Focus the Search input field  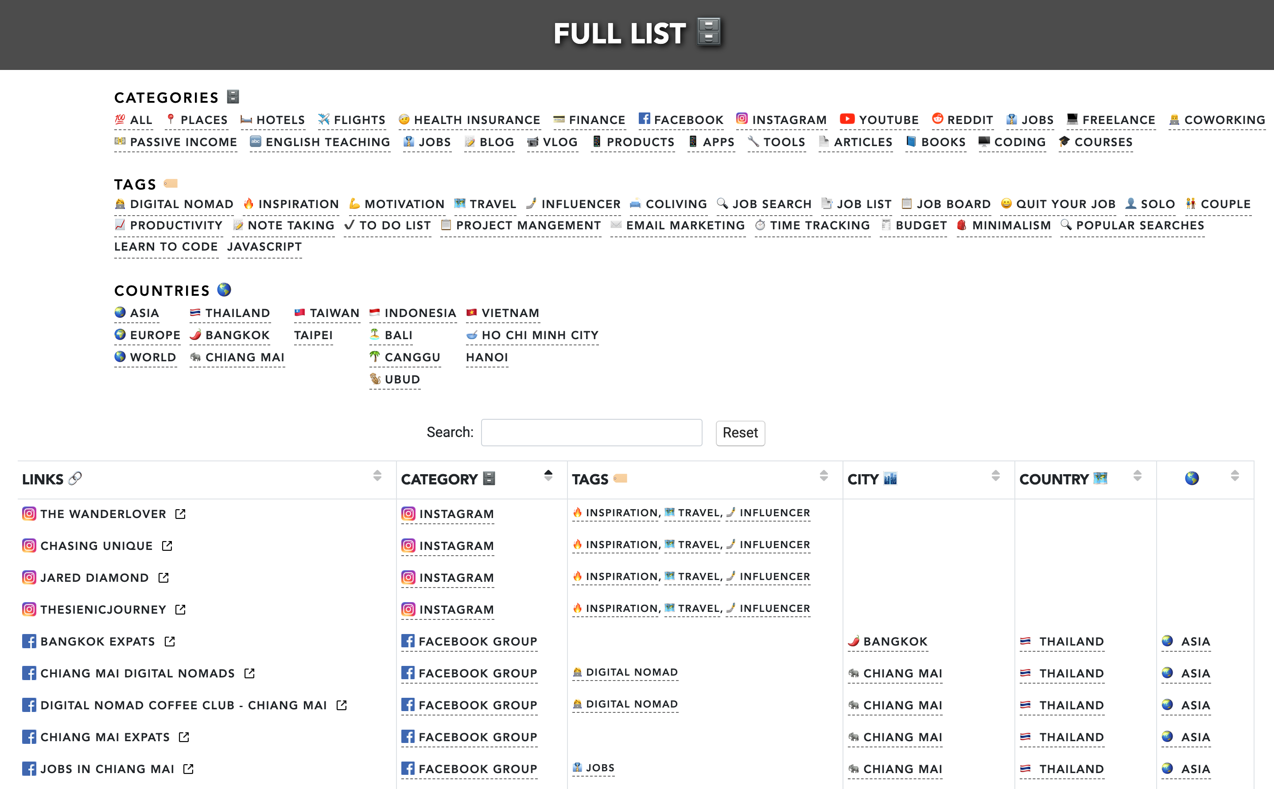[591, 433]
